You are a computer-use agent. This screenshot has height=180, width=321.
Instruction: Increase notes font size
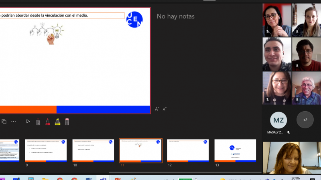[x=157, y=109]
